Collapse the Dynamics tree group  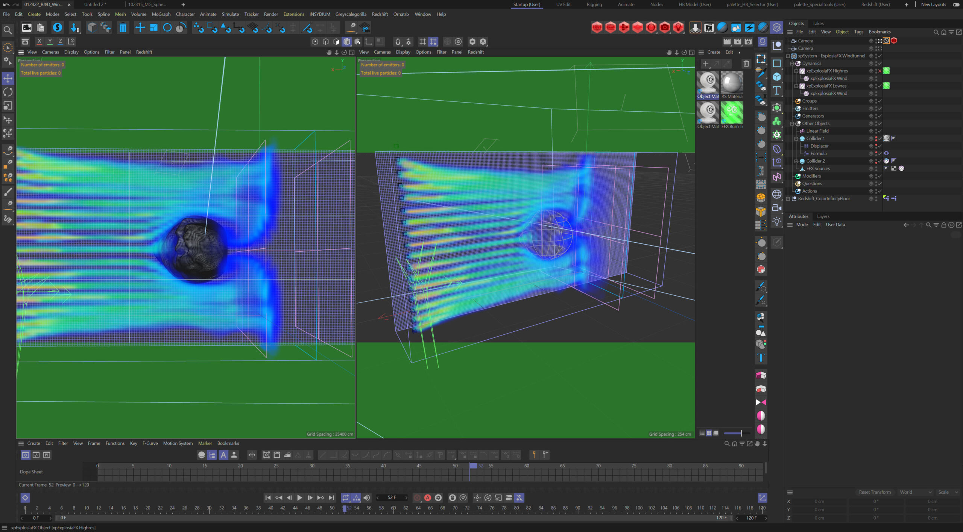click(792, 63)
